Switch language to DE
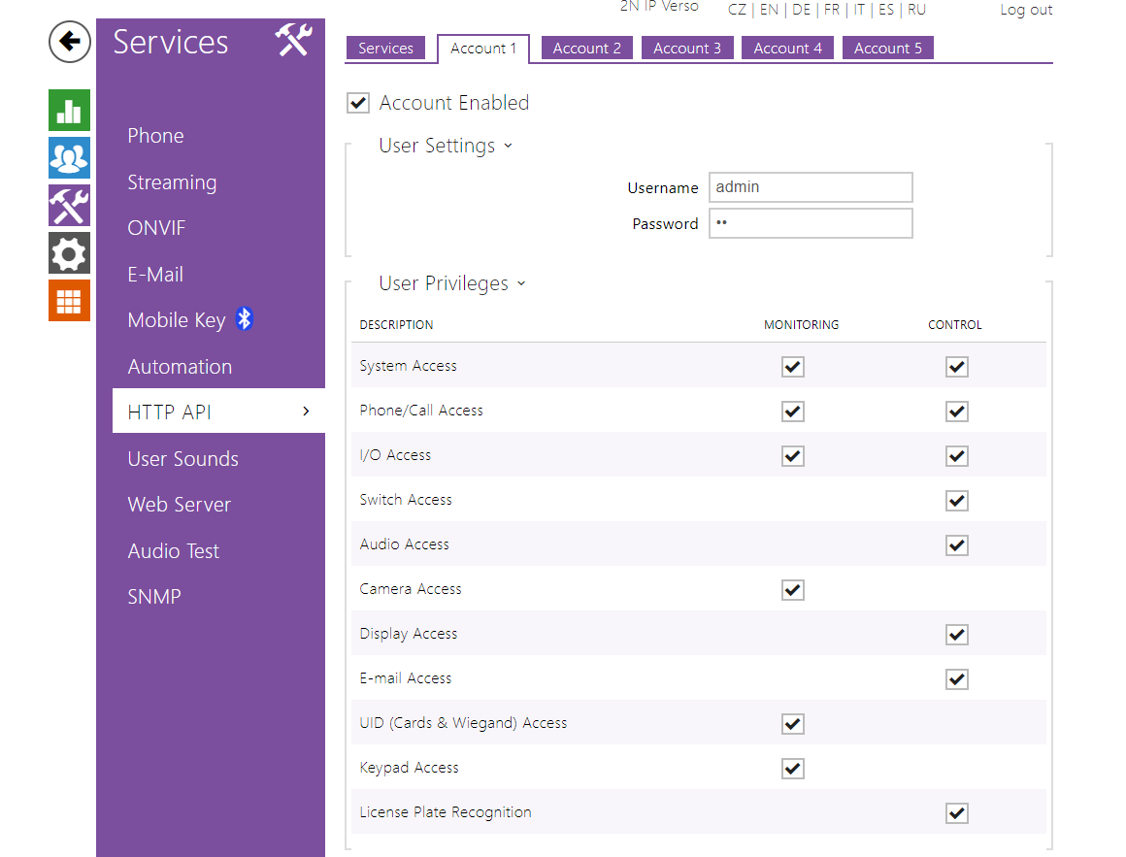The image size is (1126, 857). point(801,10)
